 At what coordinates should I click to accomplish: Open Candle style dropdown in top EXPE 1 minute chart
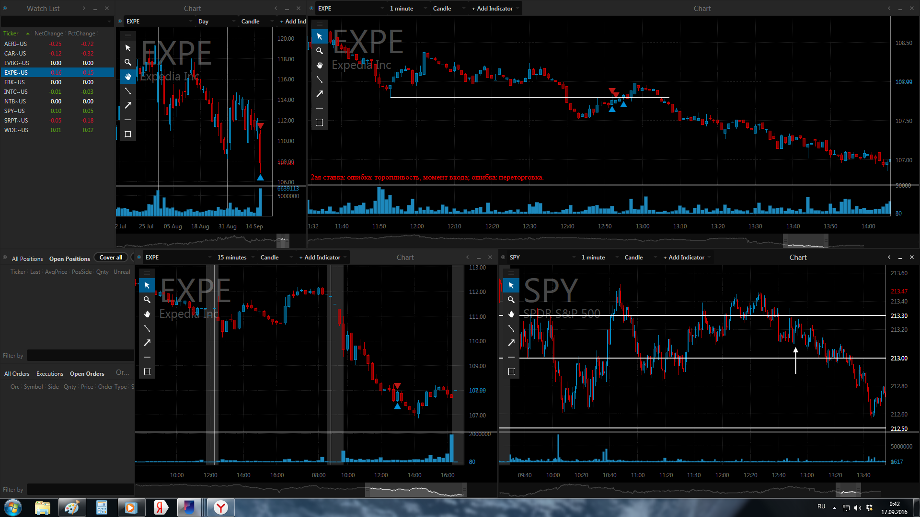point(449,8)
